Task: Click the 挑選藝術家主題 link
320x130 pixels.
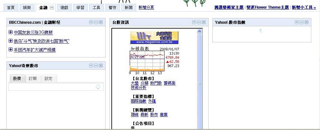Action: [229, 7]
